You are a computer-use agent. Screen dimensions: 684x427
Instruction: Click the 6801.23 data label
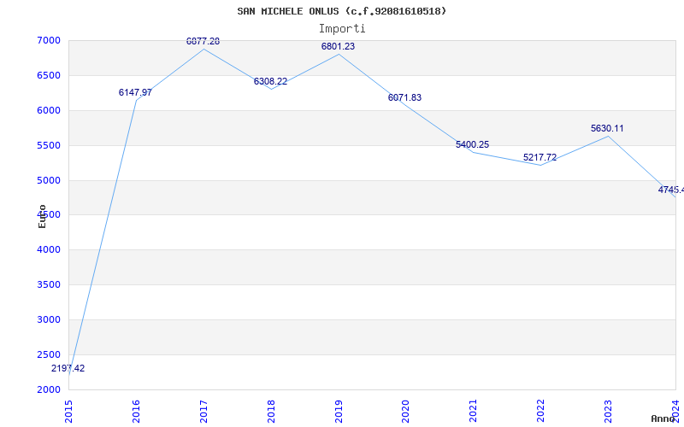338,47
